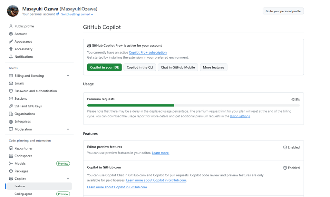
Task: Click the Codespaces icon in sidebar
Action: (11, 156)
